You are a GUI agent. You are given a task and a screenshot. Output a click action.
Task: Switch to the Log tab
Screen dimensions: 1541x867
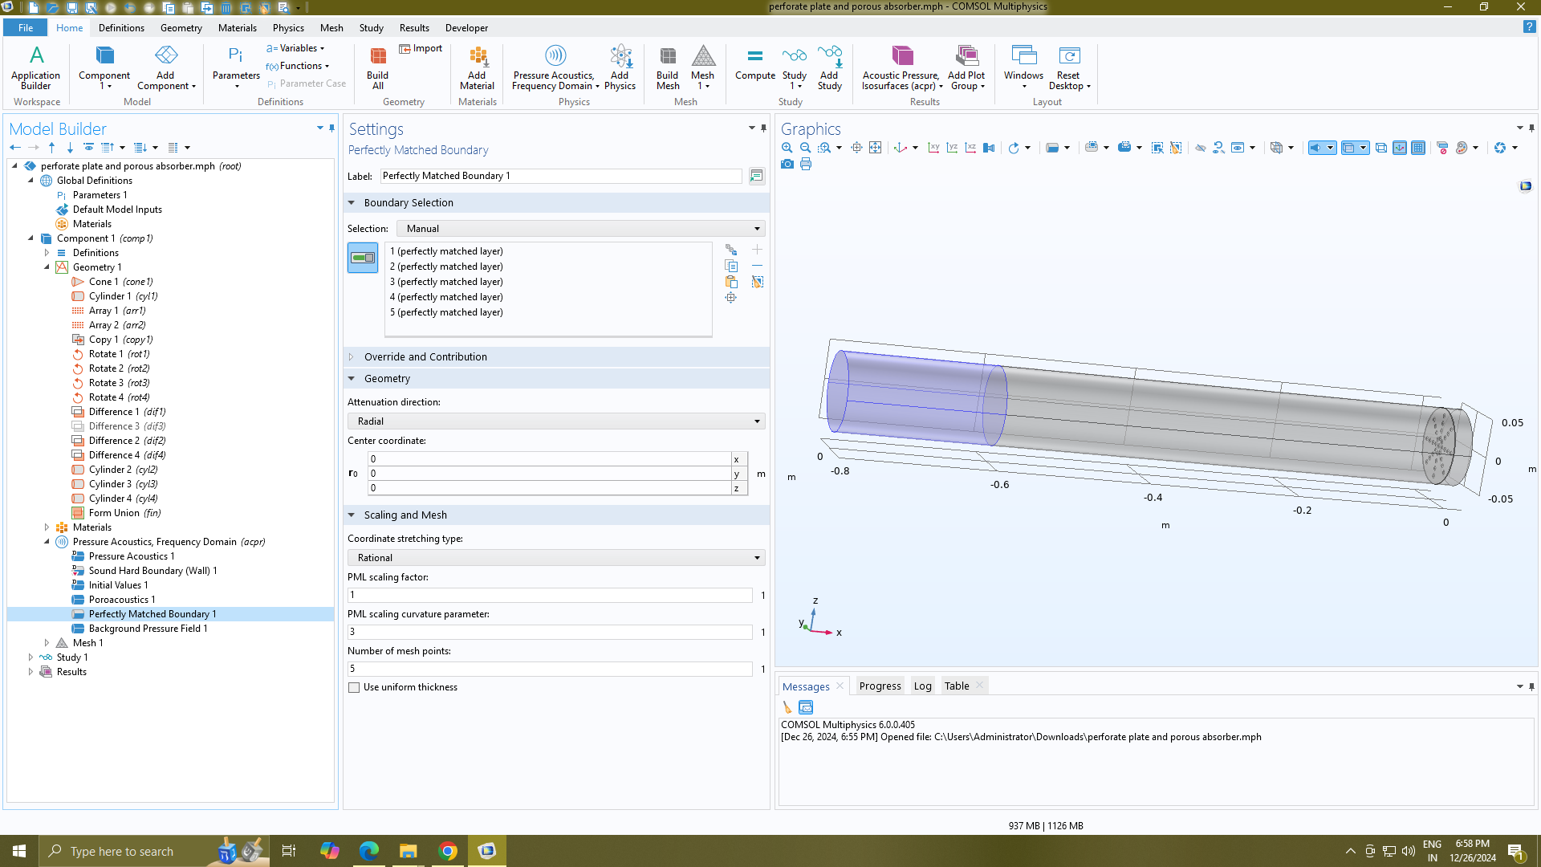pos(922,686)
